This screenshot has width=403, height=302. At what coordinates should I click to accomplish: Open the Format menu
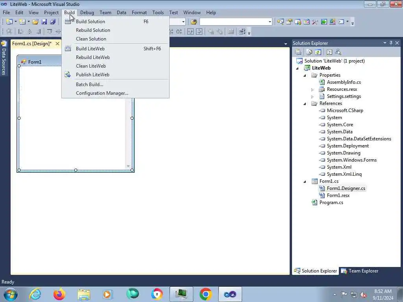(x=139, y=12)
